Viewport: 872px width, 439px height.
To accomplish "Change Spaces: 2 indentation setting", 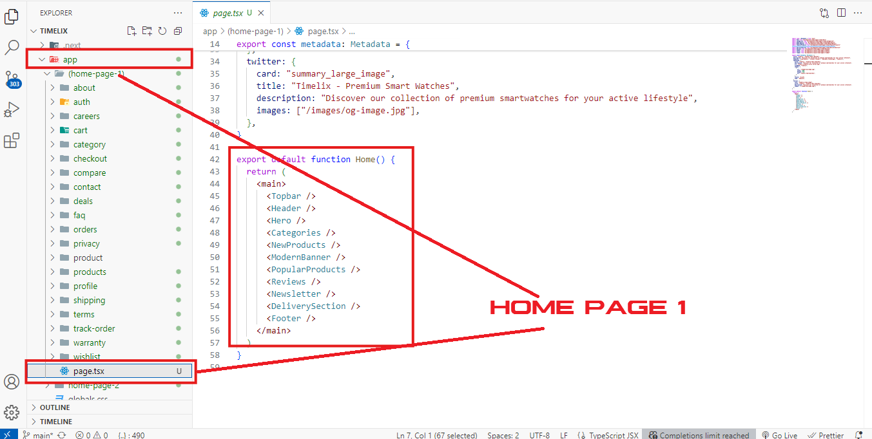I will pyautogui.click(x=503, y=435).
